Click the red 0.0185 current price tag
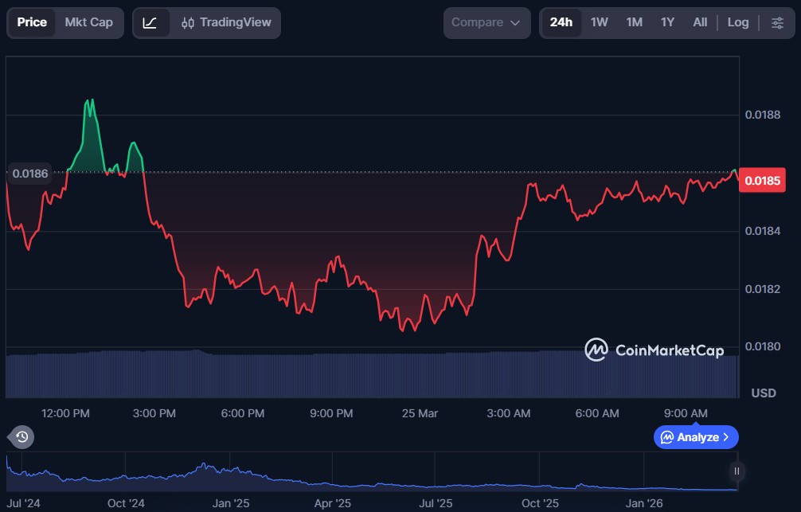 763,181
